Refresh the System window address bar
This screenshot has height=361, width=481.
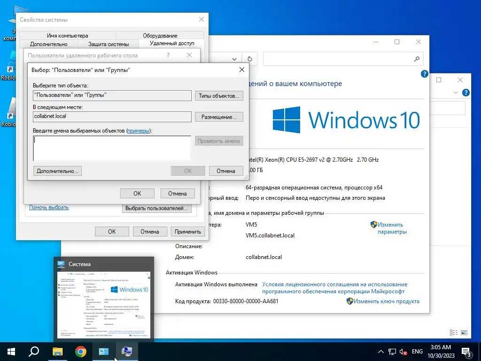pos(250,59)
